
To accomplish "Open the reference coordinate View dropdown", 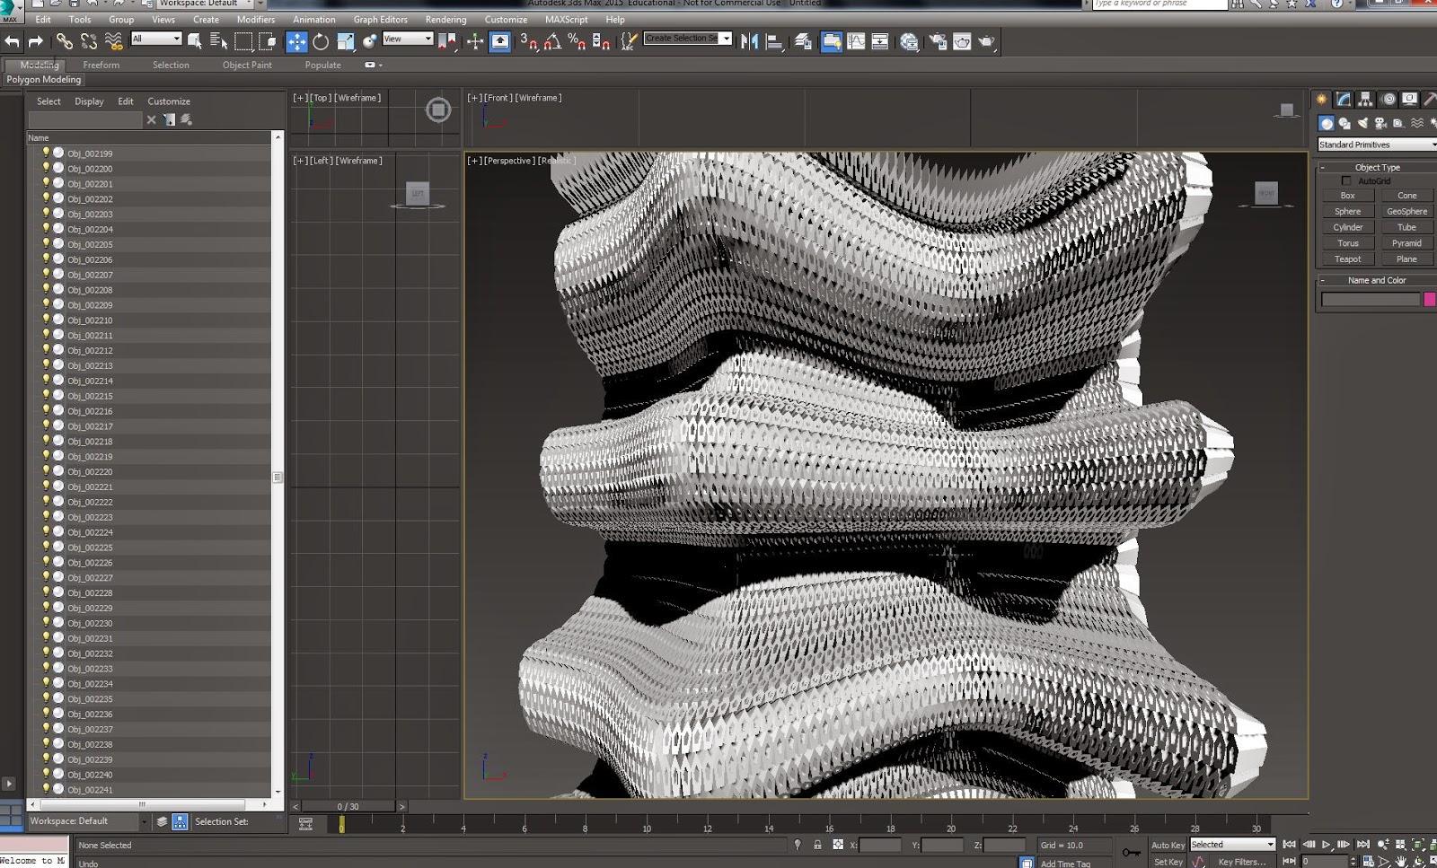I will tap(408, 39).
